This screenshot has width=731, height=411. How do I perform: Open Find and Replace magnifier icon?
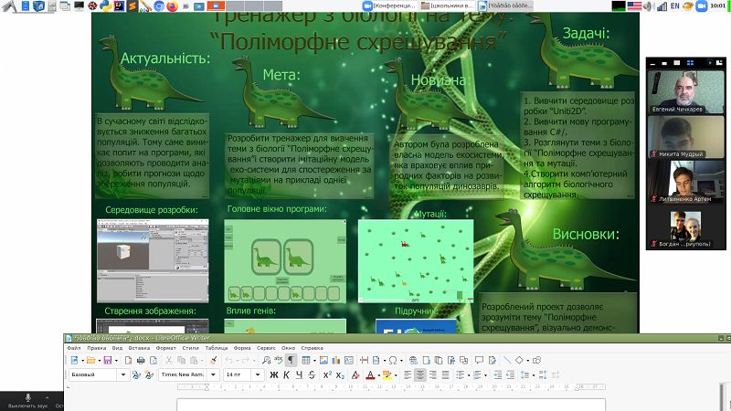(x=266, y=360)
